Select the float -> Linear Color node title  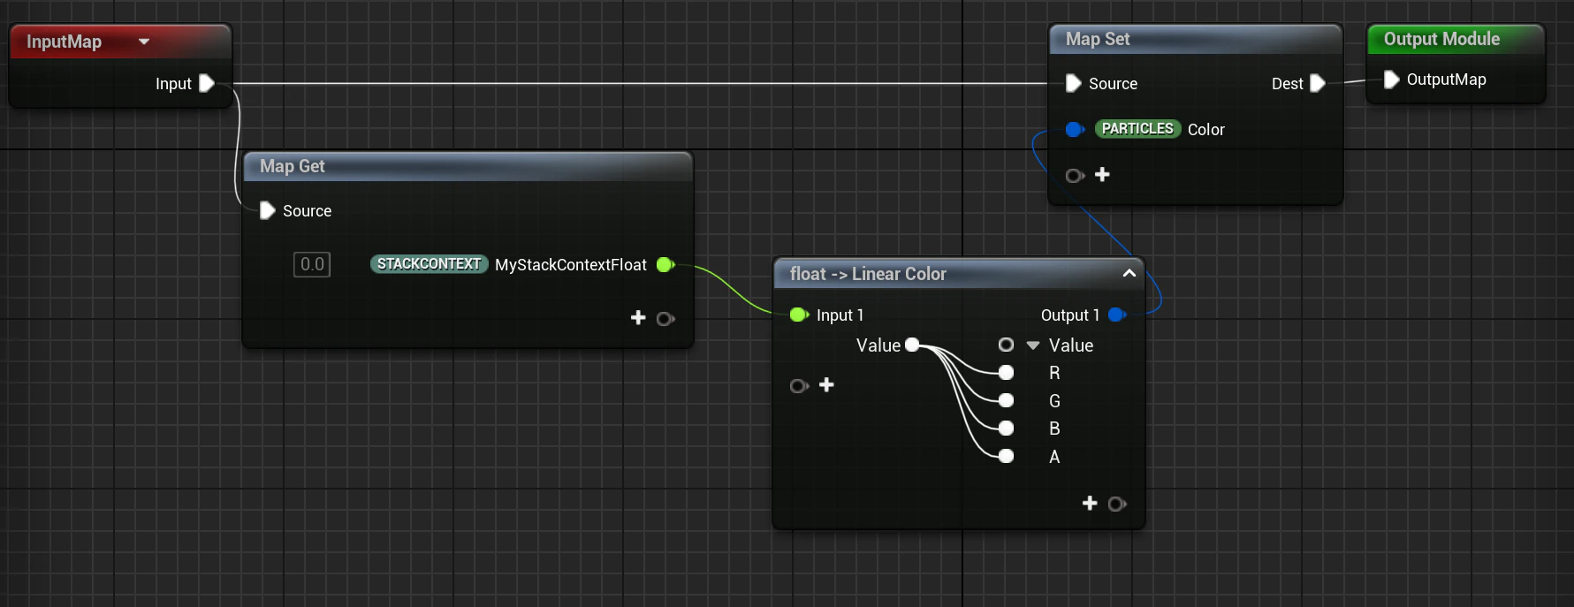point(868,274)
